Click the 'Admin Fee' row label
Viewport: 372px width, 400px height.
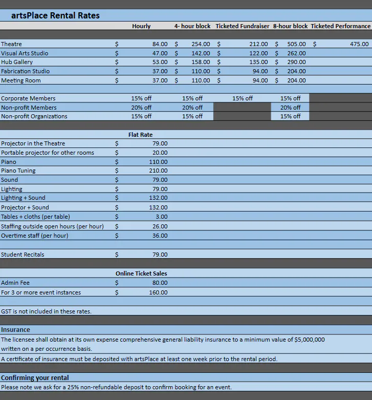(x=15, y=283)
